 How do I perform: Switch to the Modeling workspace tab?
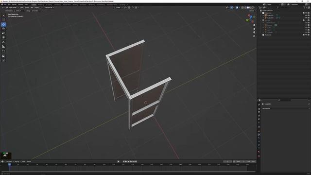[41, 4]
